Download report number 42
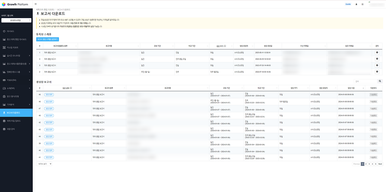Image resolution: width=386 pixels, height=192 pixels. [x=373, y=122]
